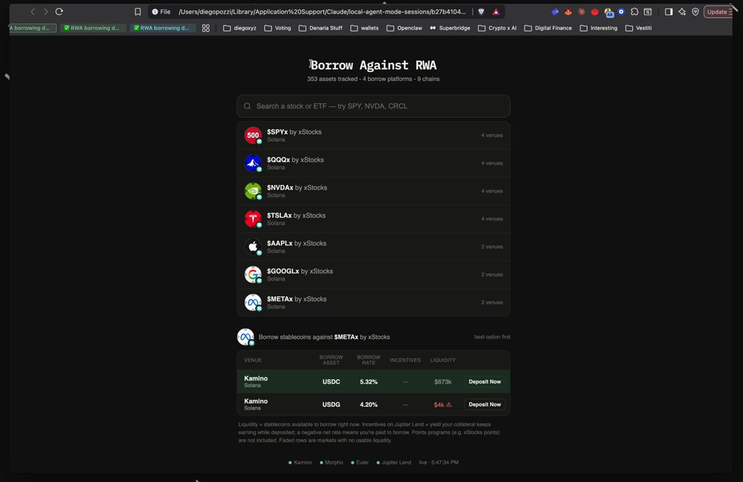This screenshot has height=482, width=743.
Task: Click '4 venues' on the SPYx row
Action: pos(492,135)
